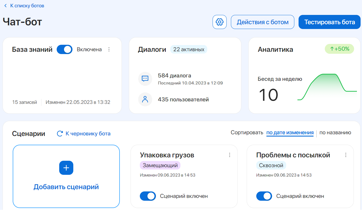Click the dialogs chat bubble icon
This screenshot has width=362, height=210.
[x=145, y=79]
